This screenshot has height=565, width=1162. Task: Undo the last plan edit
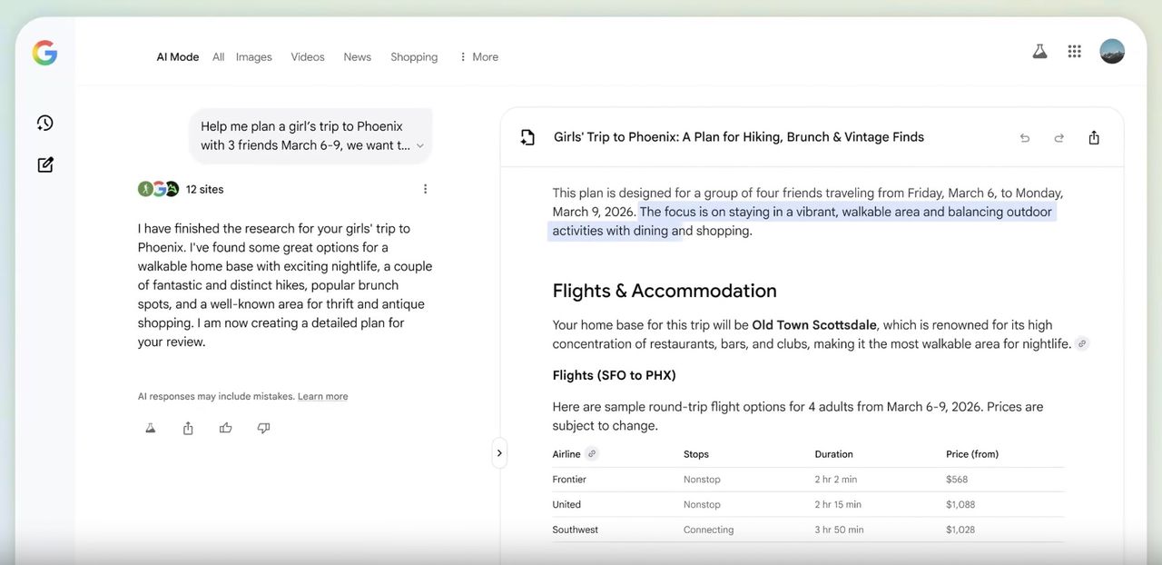tap(1024, 138)
